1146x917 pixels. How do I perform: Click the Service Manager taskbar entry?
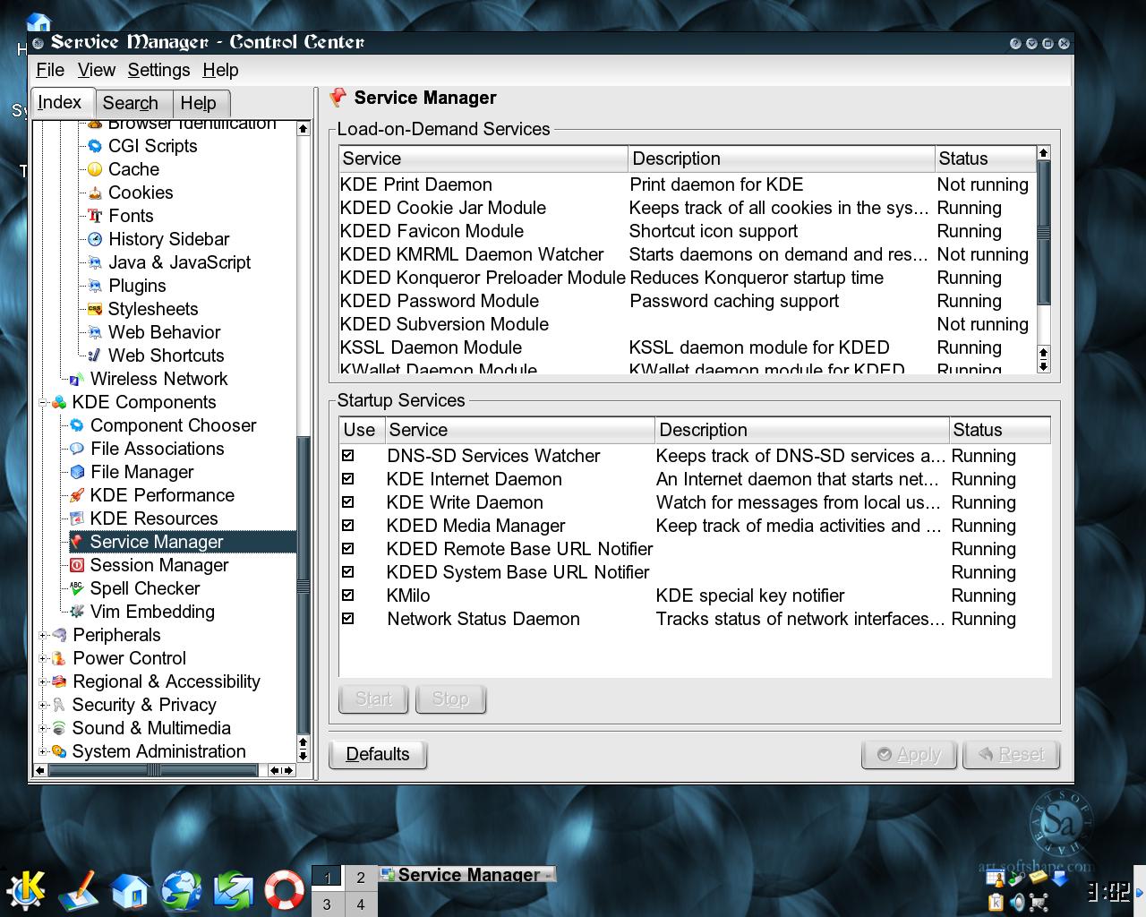point(467,875)
